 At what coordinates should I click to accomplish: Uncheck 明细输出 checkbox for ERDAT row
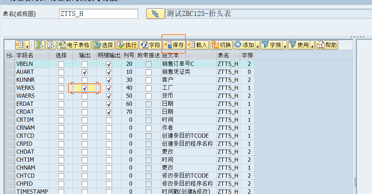click(x=109, y=104)
